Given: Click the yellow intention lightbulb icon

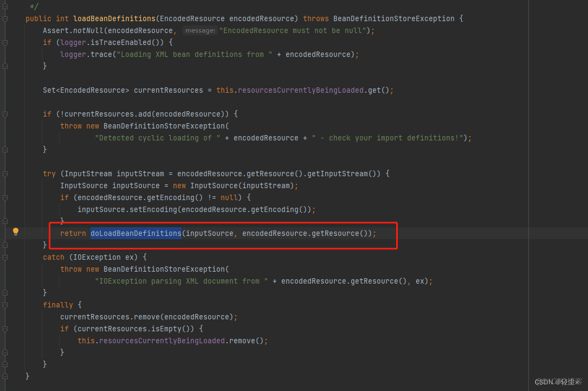Looking at the screenshot, I should 16,232.
